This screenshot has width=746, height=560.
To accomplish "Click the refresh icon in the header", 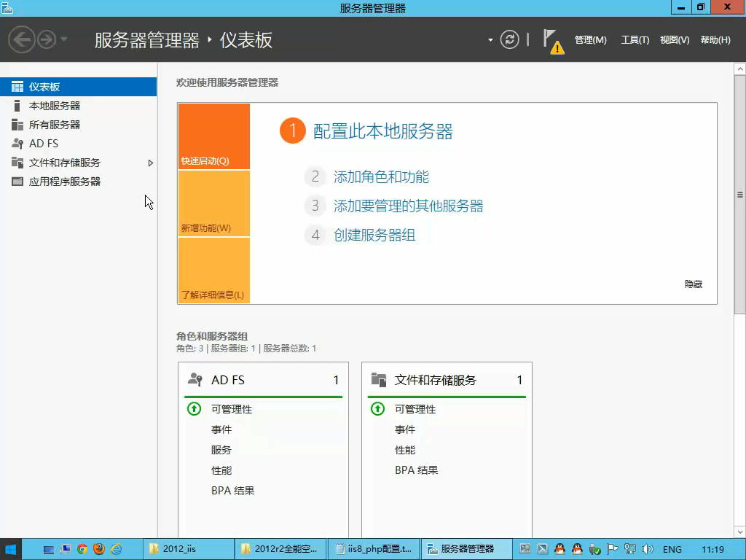I will pyautogui.click(x=510, y=39).
